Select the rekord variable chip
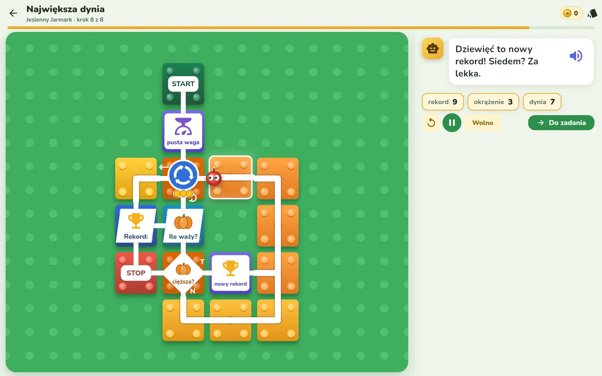The image size is (602, 376). (x=442, y=102)
